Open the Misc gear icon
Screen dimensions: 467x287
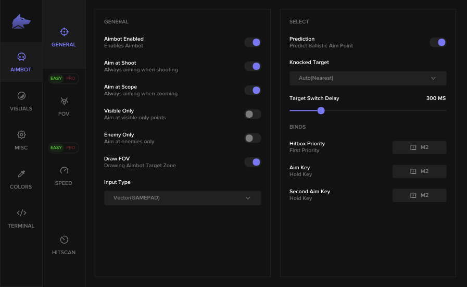(21, 135)
